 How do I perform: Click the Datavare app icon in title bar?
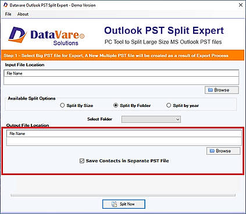[5, 5]
